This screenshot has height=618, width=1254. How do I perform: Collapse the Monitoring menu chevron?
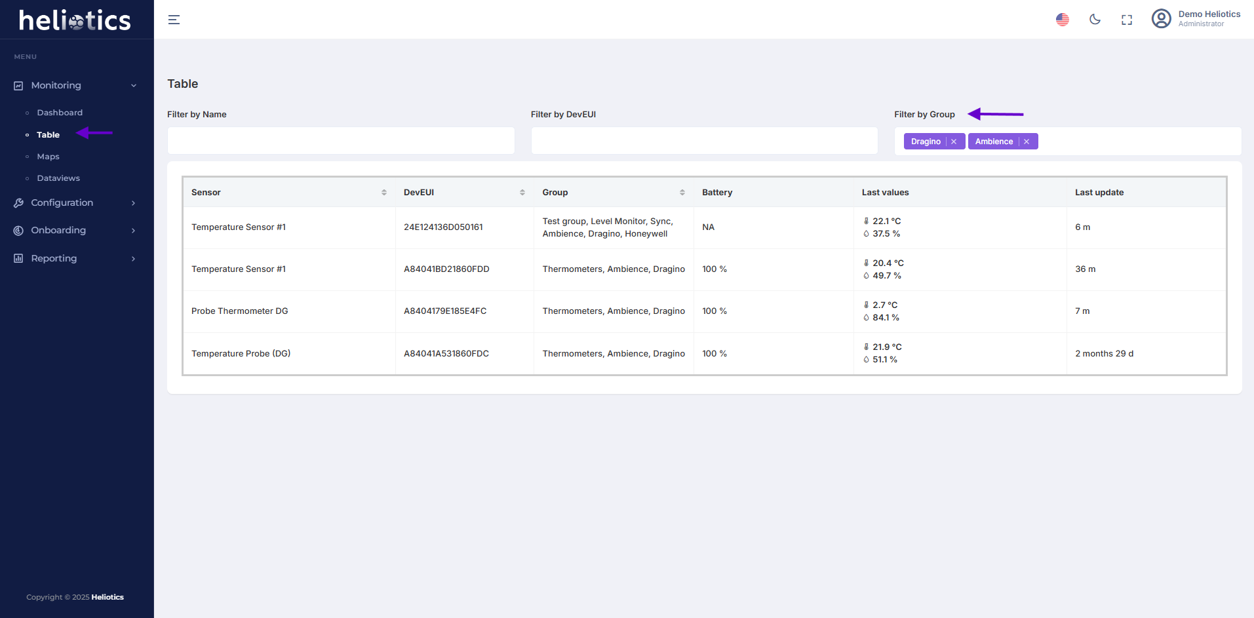(x=134, y=86)
